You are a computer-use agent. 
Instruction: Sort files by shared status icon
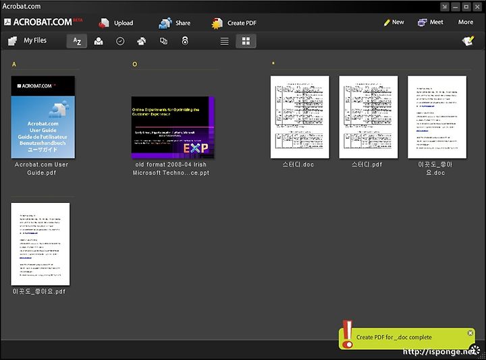[142, 41]
